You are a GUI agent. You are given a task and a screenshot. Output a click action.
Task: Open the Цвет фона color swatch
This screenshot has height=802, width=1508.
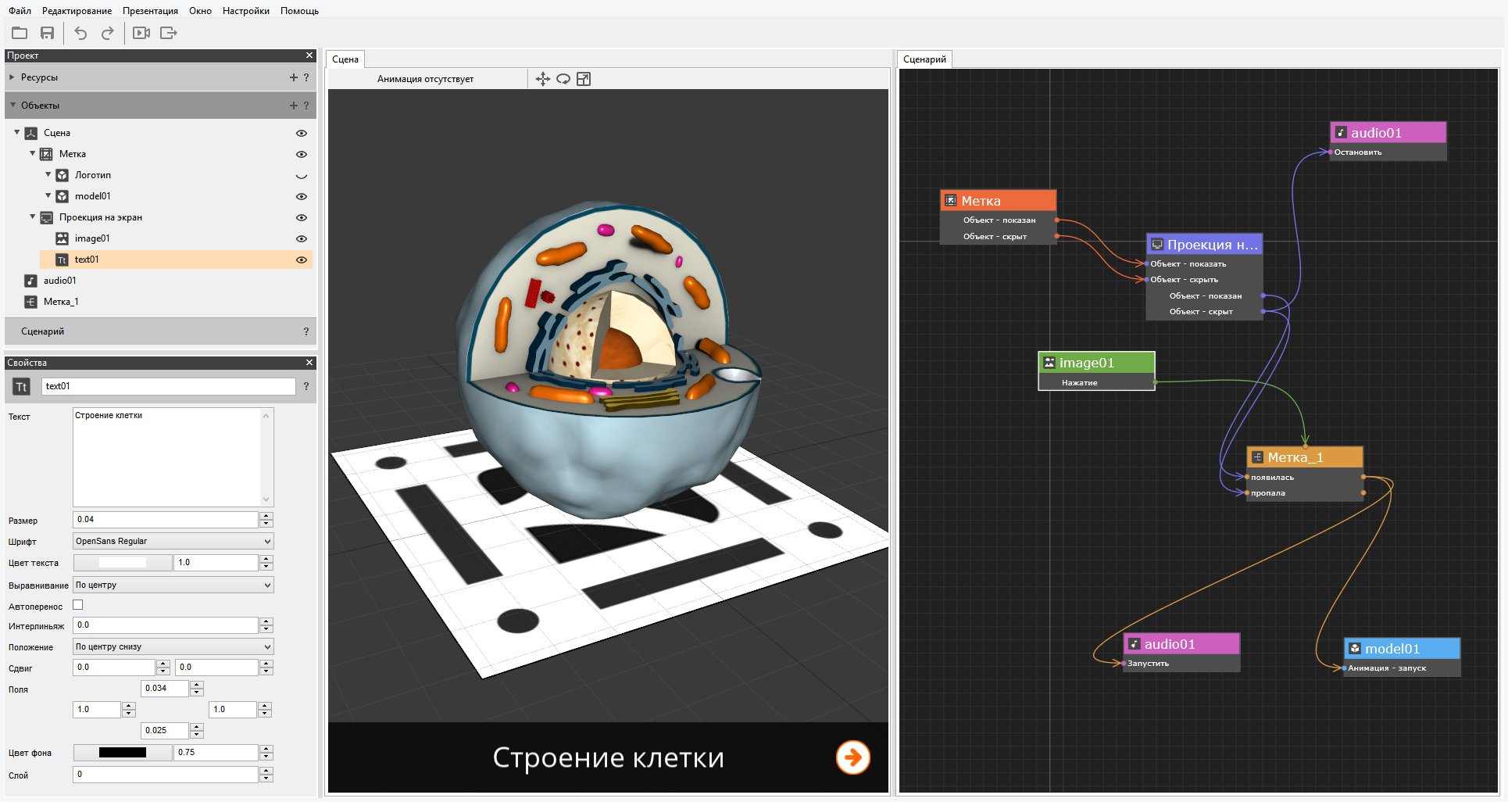[x=122, y=752]
